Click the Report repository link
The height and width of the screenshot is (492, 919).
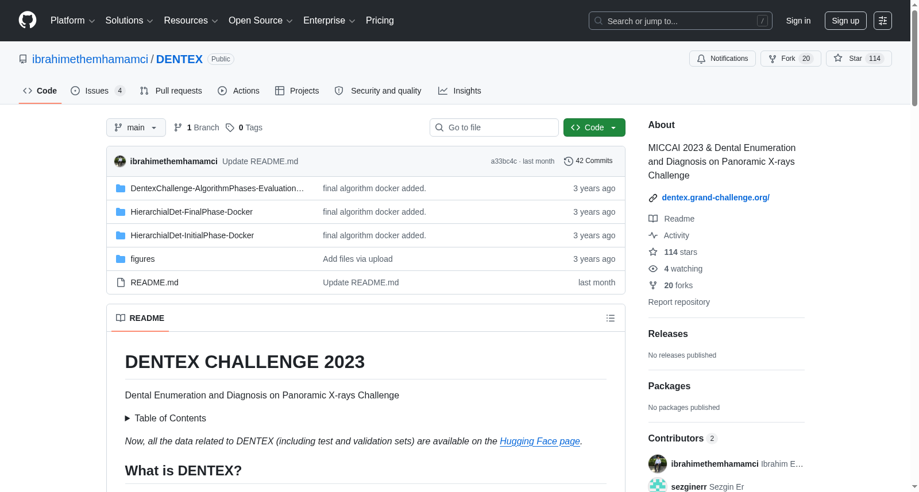coord(679,302)
